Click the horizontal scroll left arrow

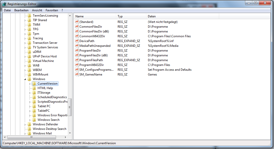(5, 137)
